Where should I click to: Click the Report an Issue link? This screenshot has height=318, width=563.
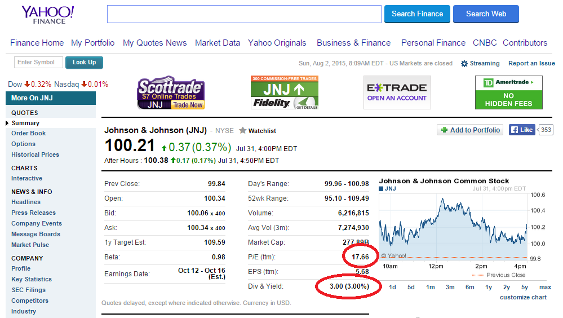532,63
